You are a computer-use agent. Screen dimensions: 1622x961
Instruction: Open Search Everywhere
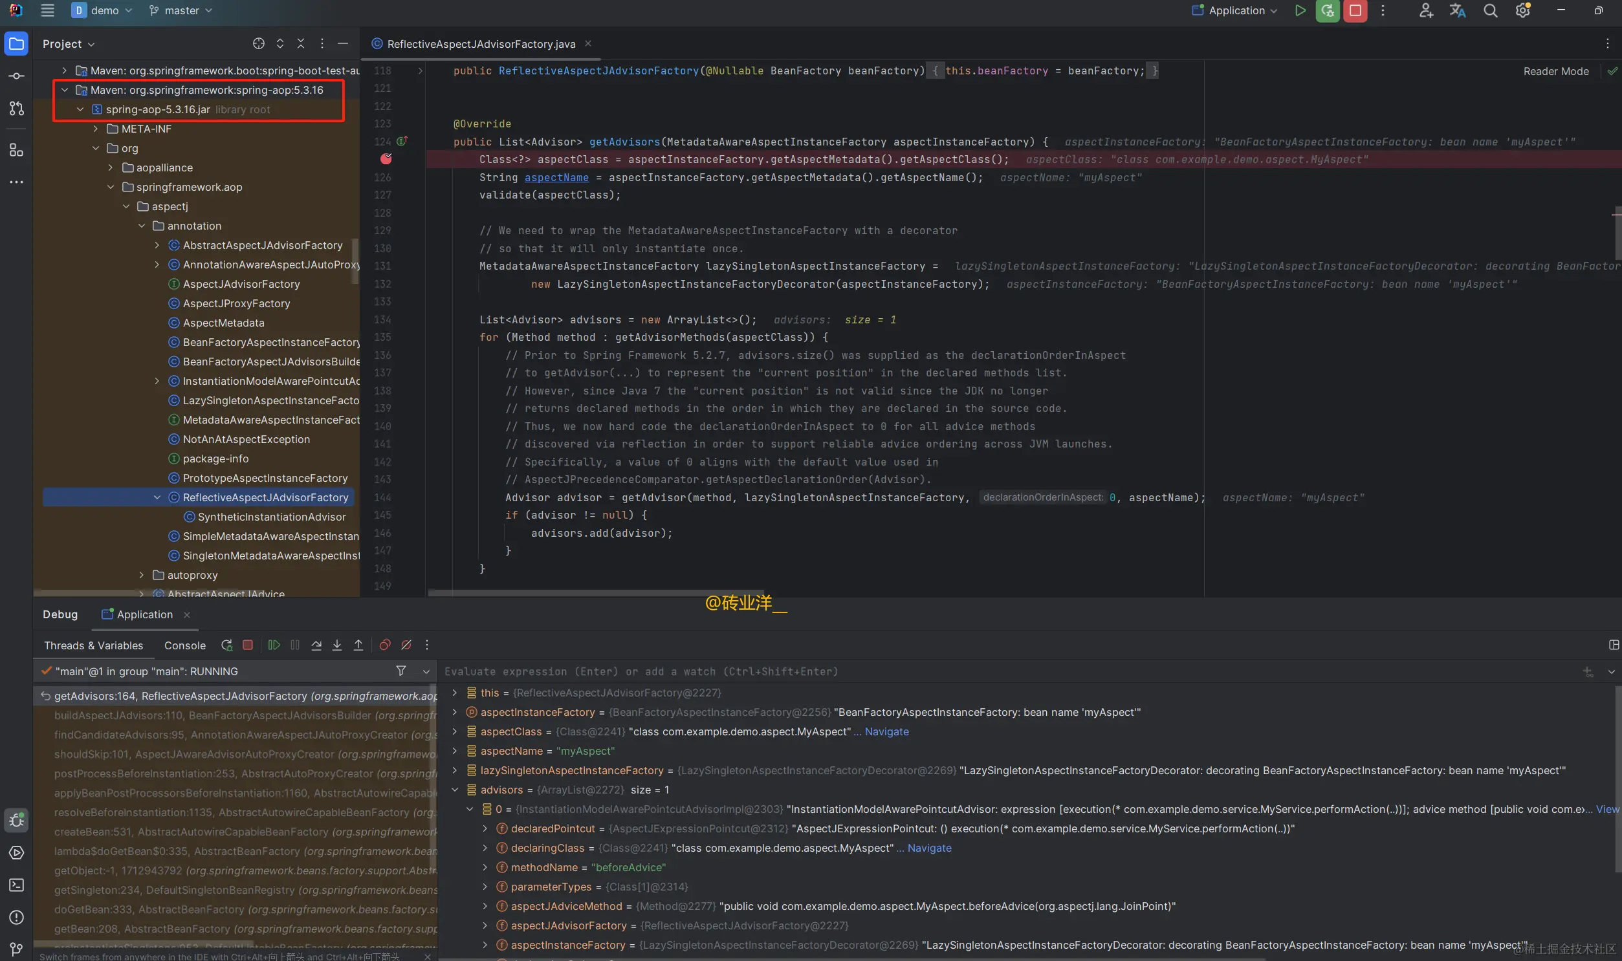pyautogui.click(x=1491, y=10)
